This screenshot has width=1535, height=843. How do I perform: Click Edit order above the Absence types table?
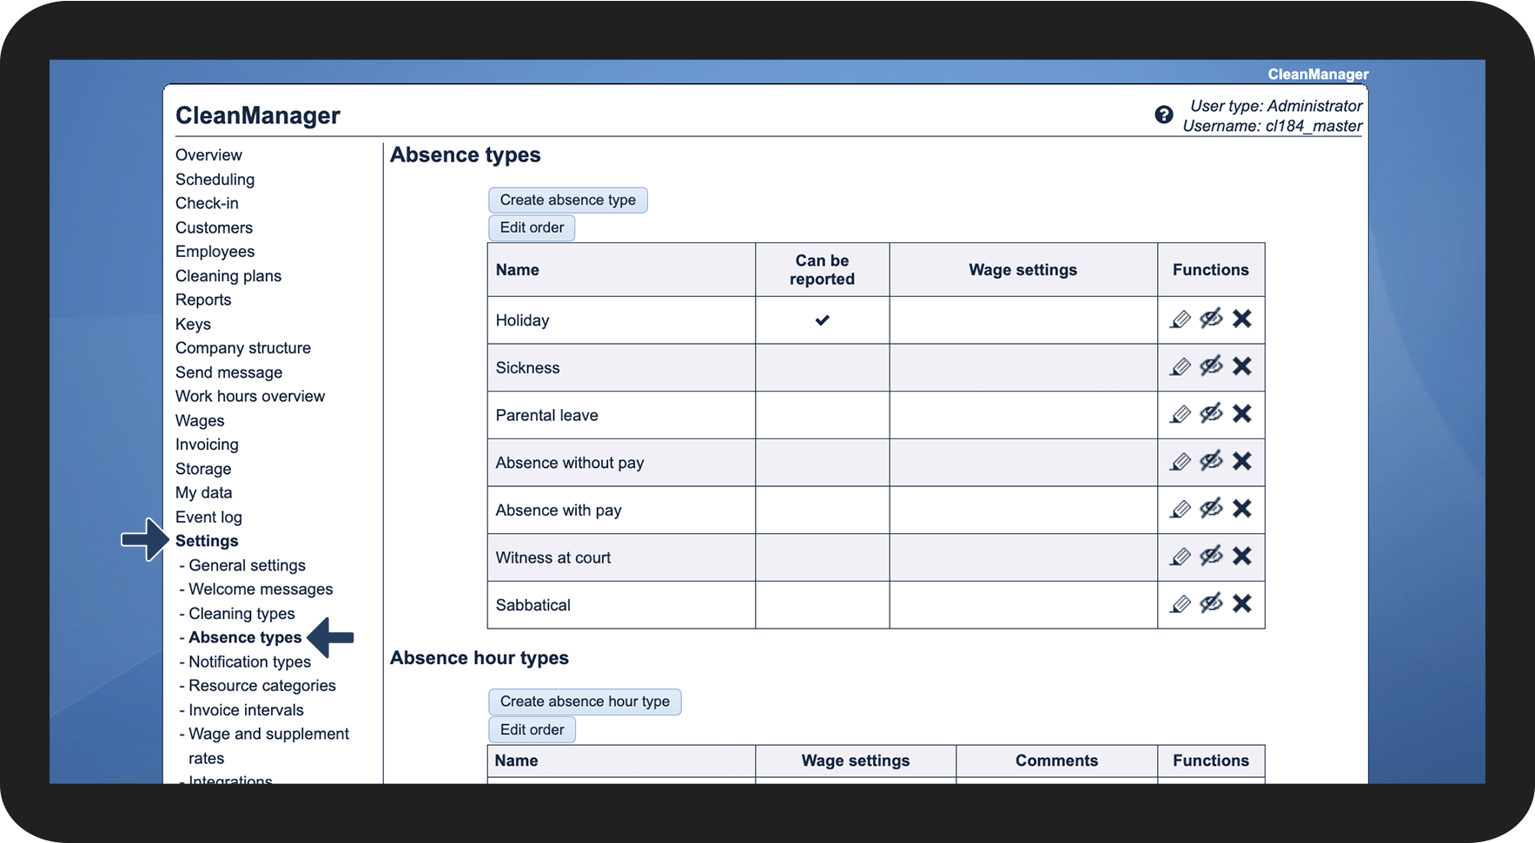pyautogui.click(x=532, y=227)
